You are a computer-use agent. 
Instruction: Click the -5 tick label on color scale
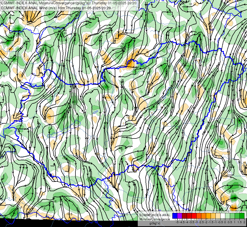click(177, 222)
